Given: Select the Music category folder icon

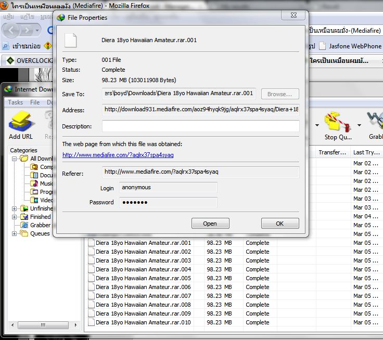Looking at the screenshot, I should (x=34, y=184).
